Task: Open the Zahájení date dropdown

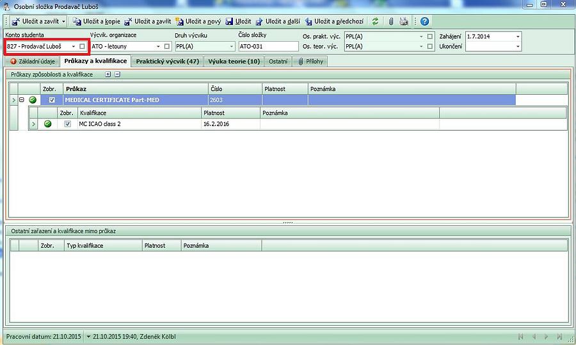Action: [x=517, y=36]
